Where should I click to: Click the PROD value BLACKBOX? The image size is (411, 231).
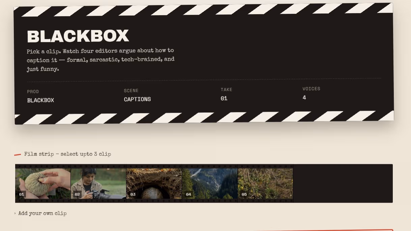click(40, 100)
